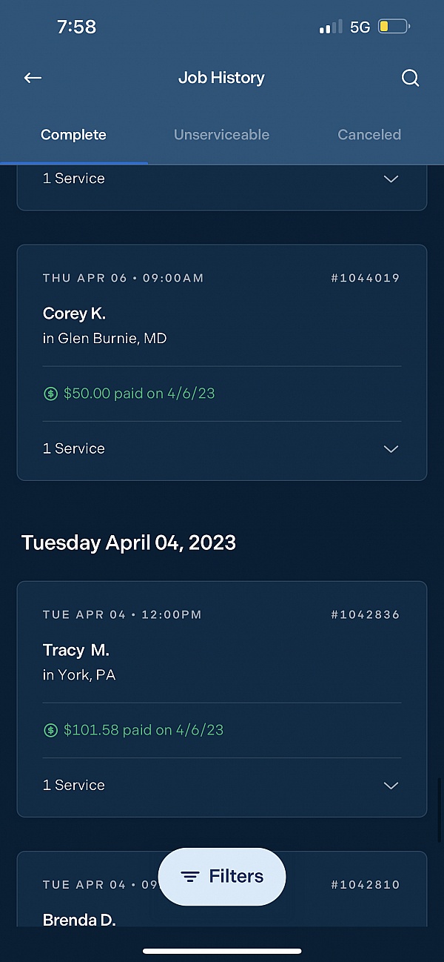Expand Corey K. service details chevron
444x962 pixels.
coord(391,449)
